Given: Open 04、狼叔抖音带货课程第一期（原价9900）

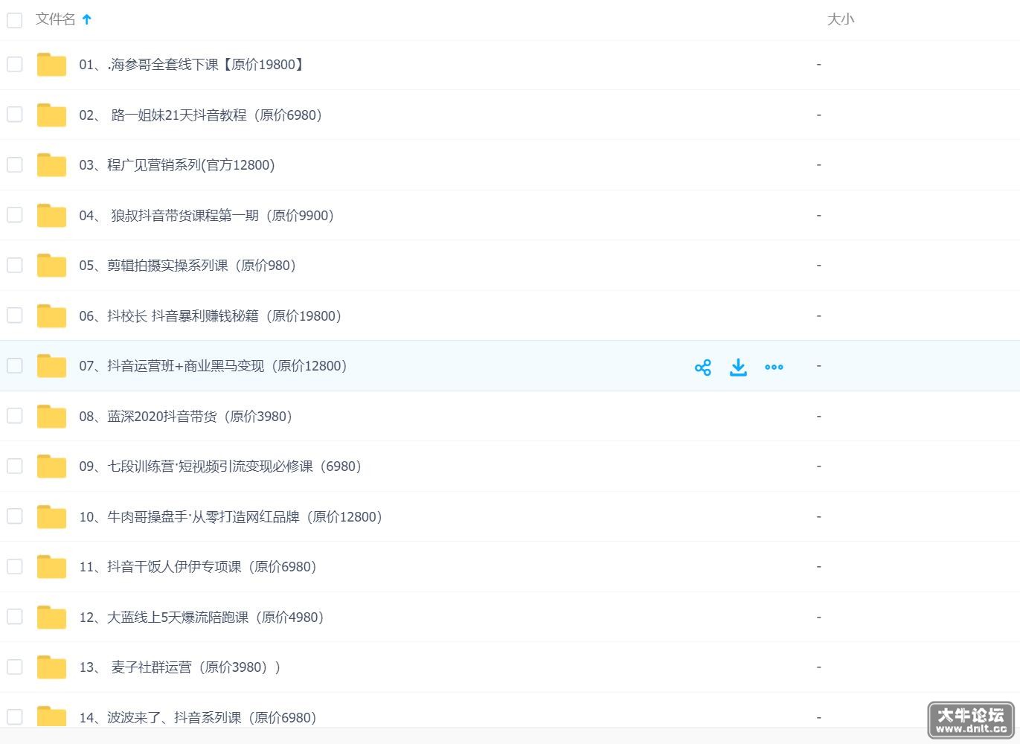Looking at the screenshot, I should click(x=207, y=216).
